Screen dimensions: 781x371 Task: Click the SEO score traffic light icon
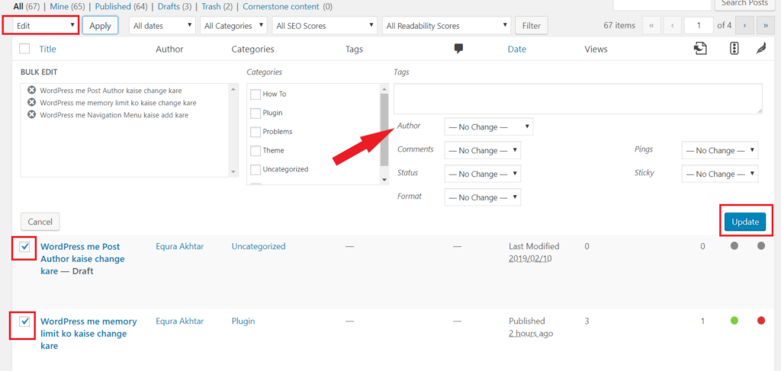[734, 49]
